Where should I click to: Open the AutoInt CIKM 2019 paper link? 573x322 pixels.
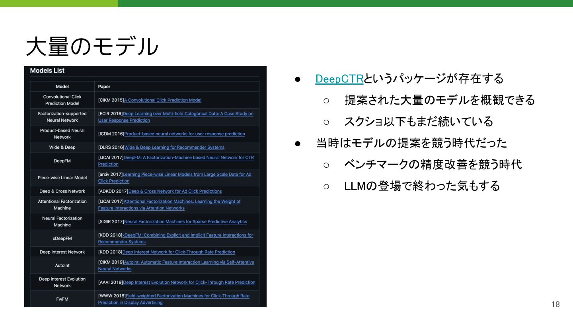(x=176, y=266)
